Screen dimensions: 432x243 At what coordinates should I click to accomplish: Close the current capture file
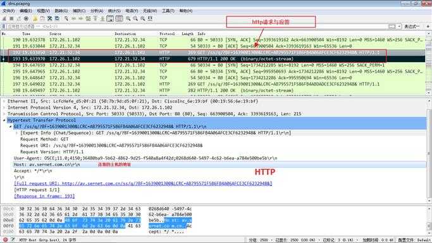49,18
